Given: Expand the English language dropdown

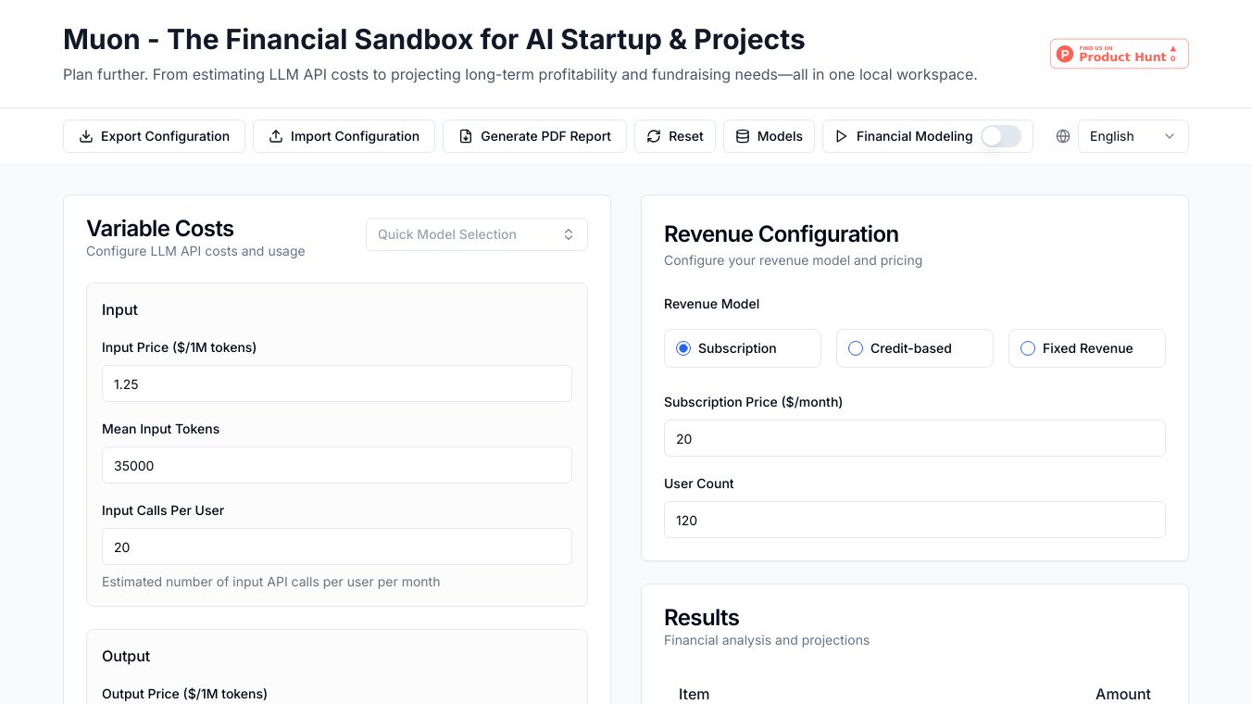Looking at the screenshot, I should point(1133,136).
